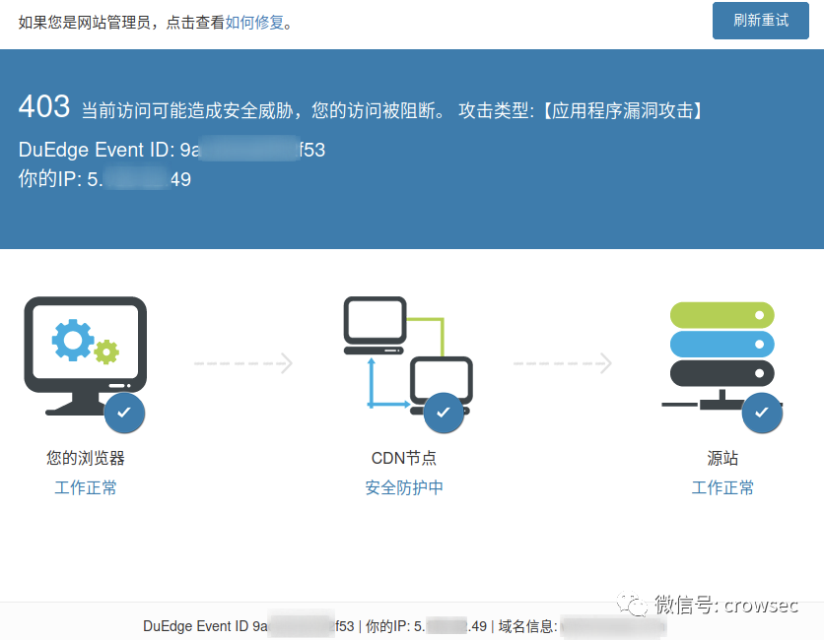Image resolution: width=824 pixels, height=640 pixels.
Task: Select the CDN node network icon
Action: (404, 345)
